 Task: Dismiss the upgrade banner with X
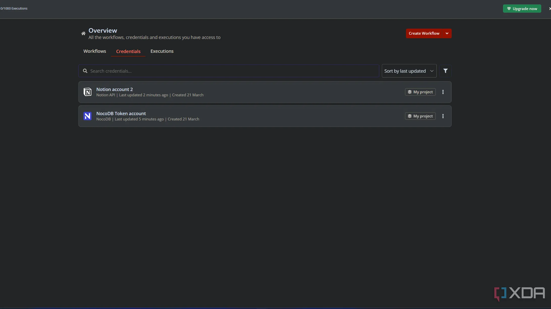pos(549,9)
